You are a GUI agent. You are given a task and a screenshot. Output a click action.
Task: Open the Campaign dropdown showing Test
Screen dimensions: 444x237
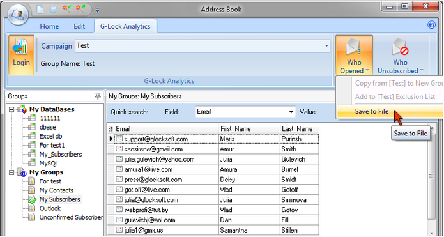(x=202, y=46)
